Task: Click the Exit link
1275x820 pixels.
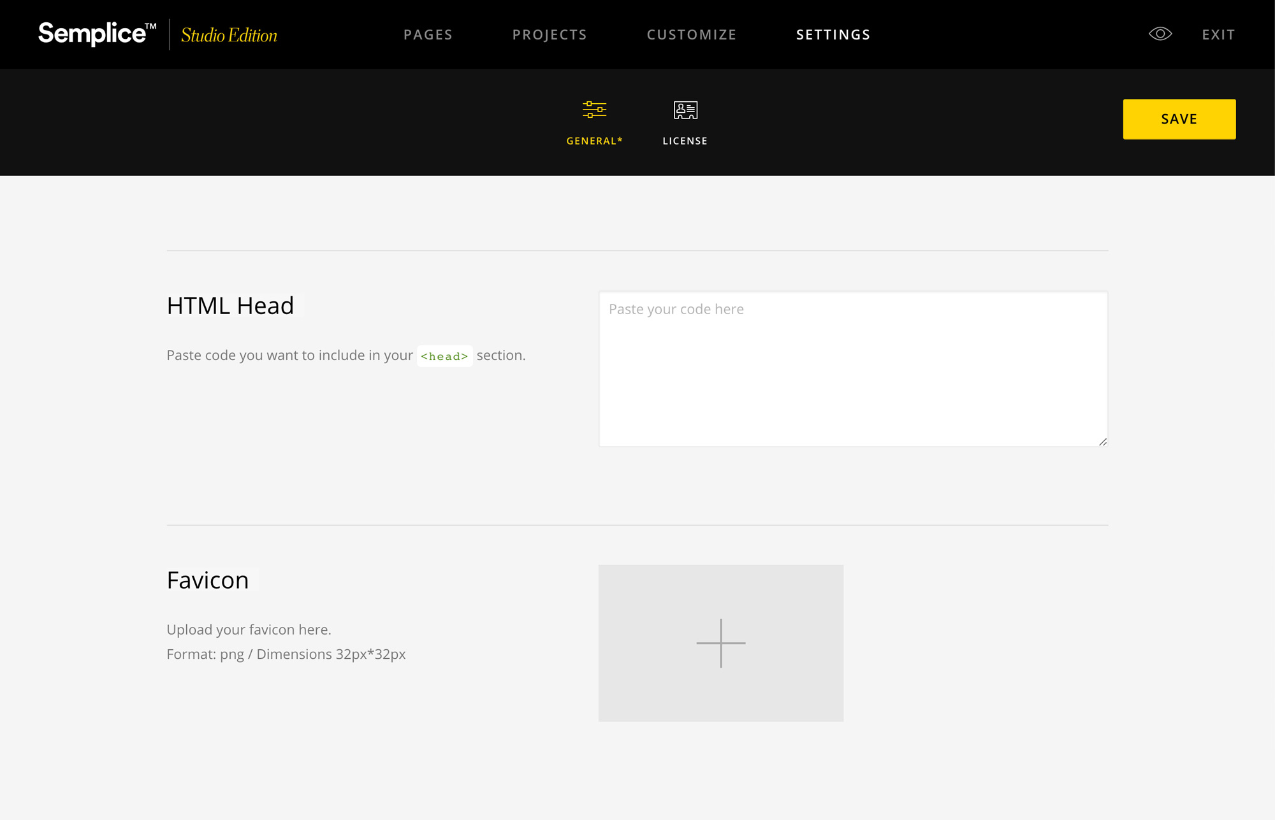Action: click(1218, 34)
